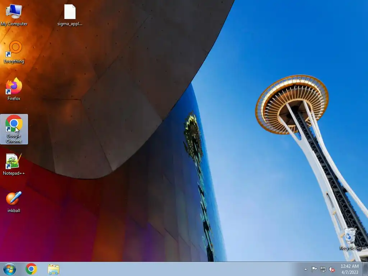Select the Firefox desktop shortcut
This screenshot has height=276, width=368.
pyautogui.click(x=14, y=89)
